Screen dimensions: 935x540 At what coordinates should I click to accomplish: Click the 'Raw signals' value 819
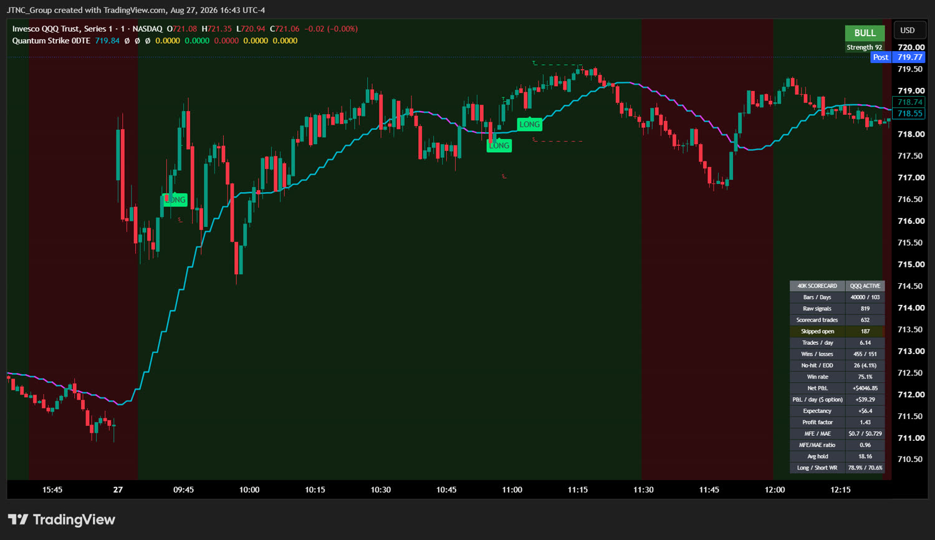[865, 309]
